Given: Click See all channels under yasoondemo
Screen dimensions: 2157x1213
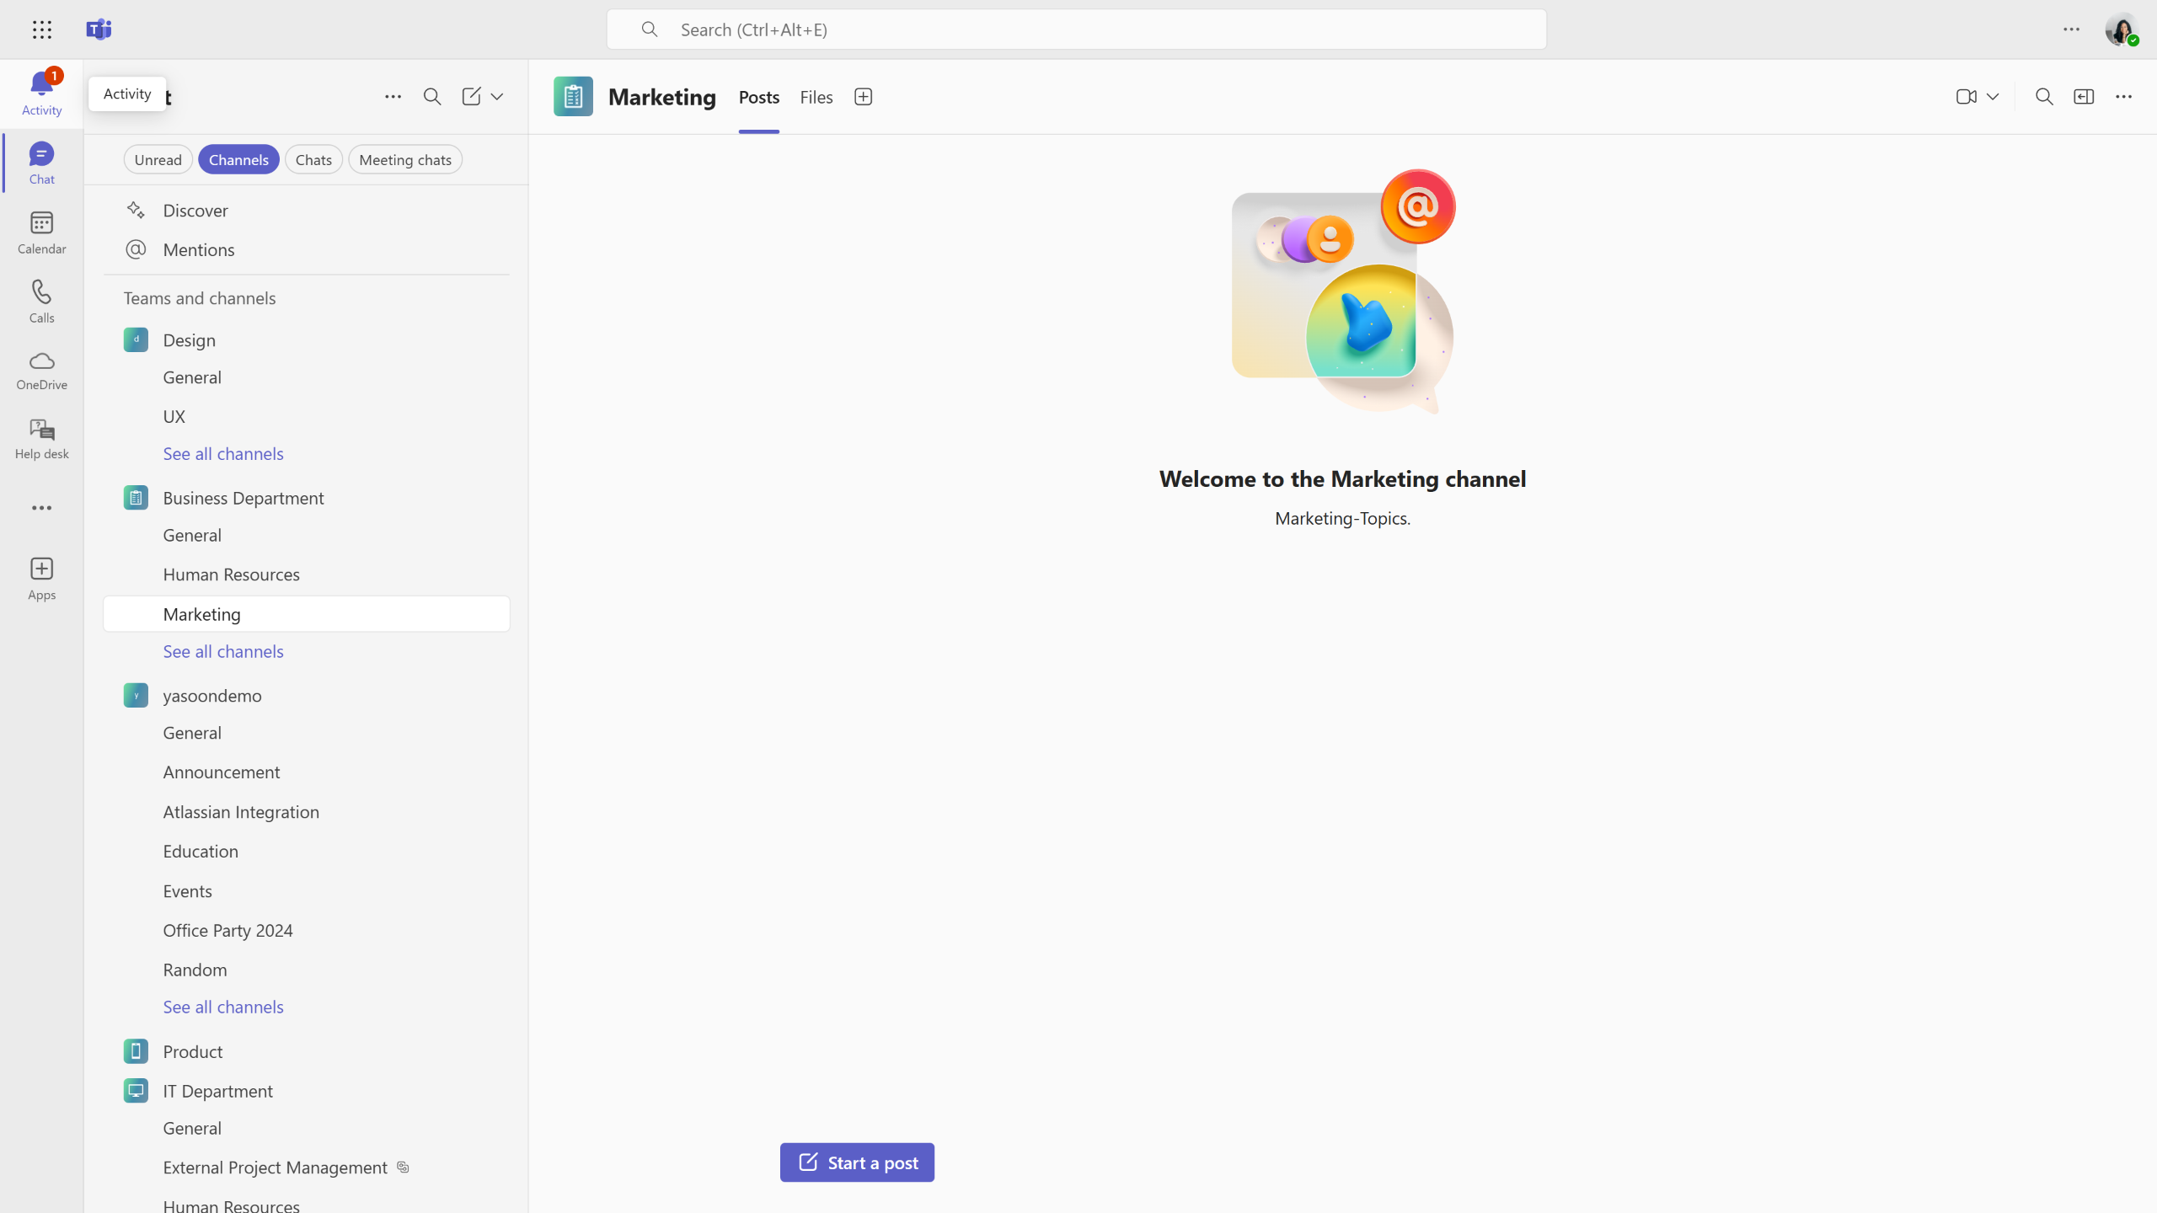Looking at the screenshot, I should [x=223, y=1007].
